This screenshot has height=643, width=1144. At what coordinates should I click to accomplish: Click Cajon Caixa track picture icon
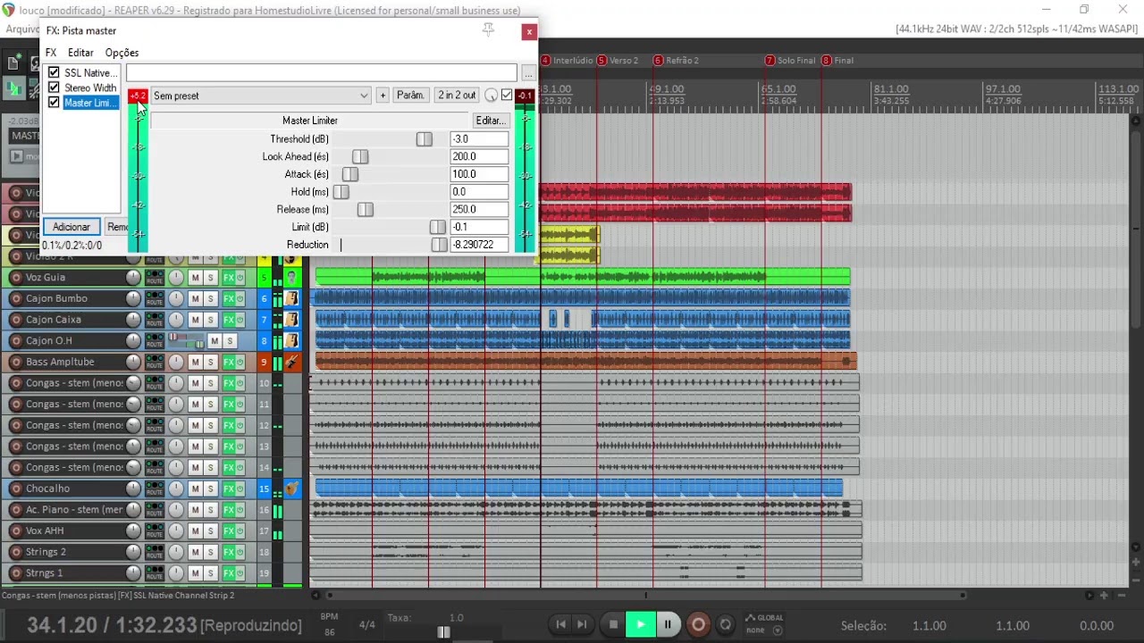(291, 320)
